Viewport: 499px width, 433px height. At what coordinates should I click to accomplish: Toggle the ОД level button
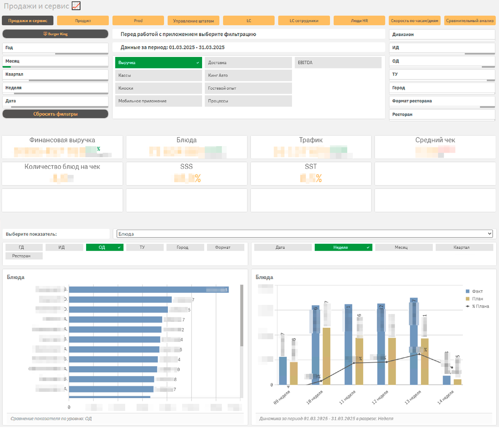pyautogui.click(x=105, y=247)
